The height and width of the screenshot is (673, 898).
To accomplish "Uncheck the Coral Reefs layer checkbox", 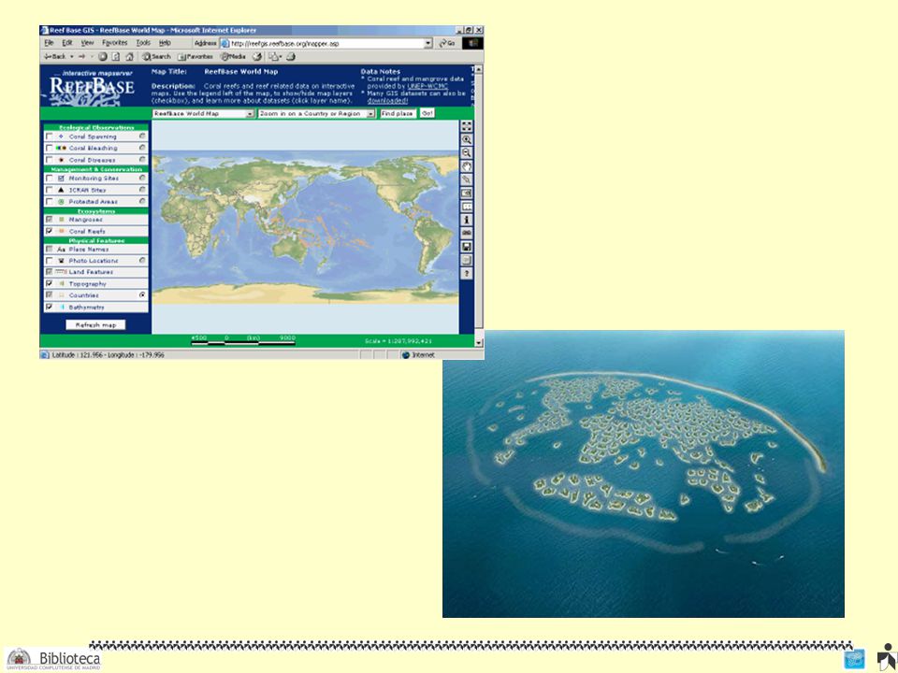I will click(50, 231).
